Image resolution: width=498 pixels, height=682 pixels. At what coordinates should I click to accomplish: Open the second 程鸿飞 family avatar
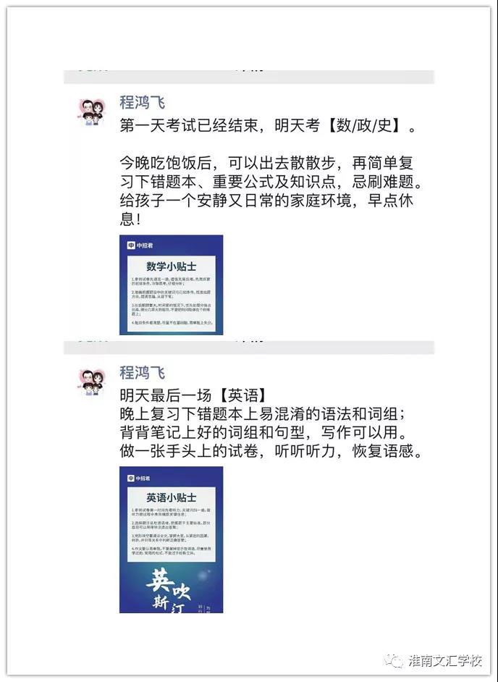[x=92, y=382]
